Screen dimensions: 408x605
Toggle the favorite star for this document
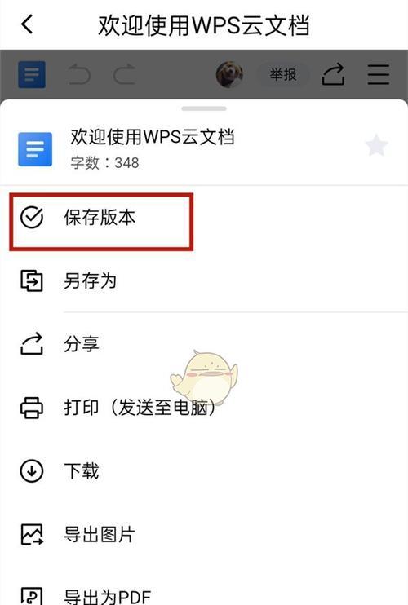tap(376, 145)
